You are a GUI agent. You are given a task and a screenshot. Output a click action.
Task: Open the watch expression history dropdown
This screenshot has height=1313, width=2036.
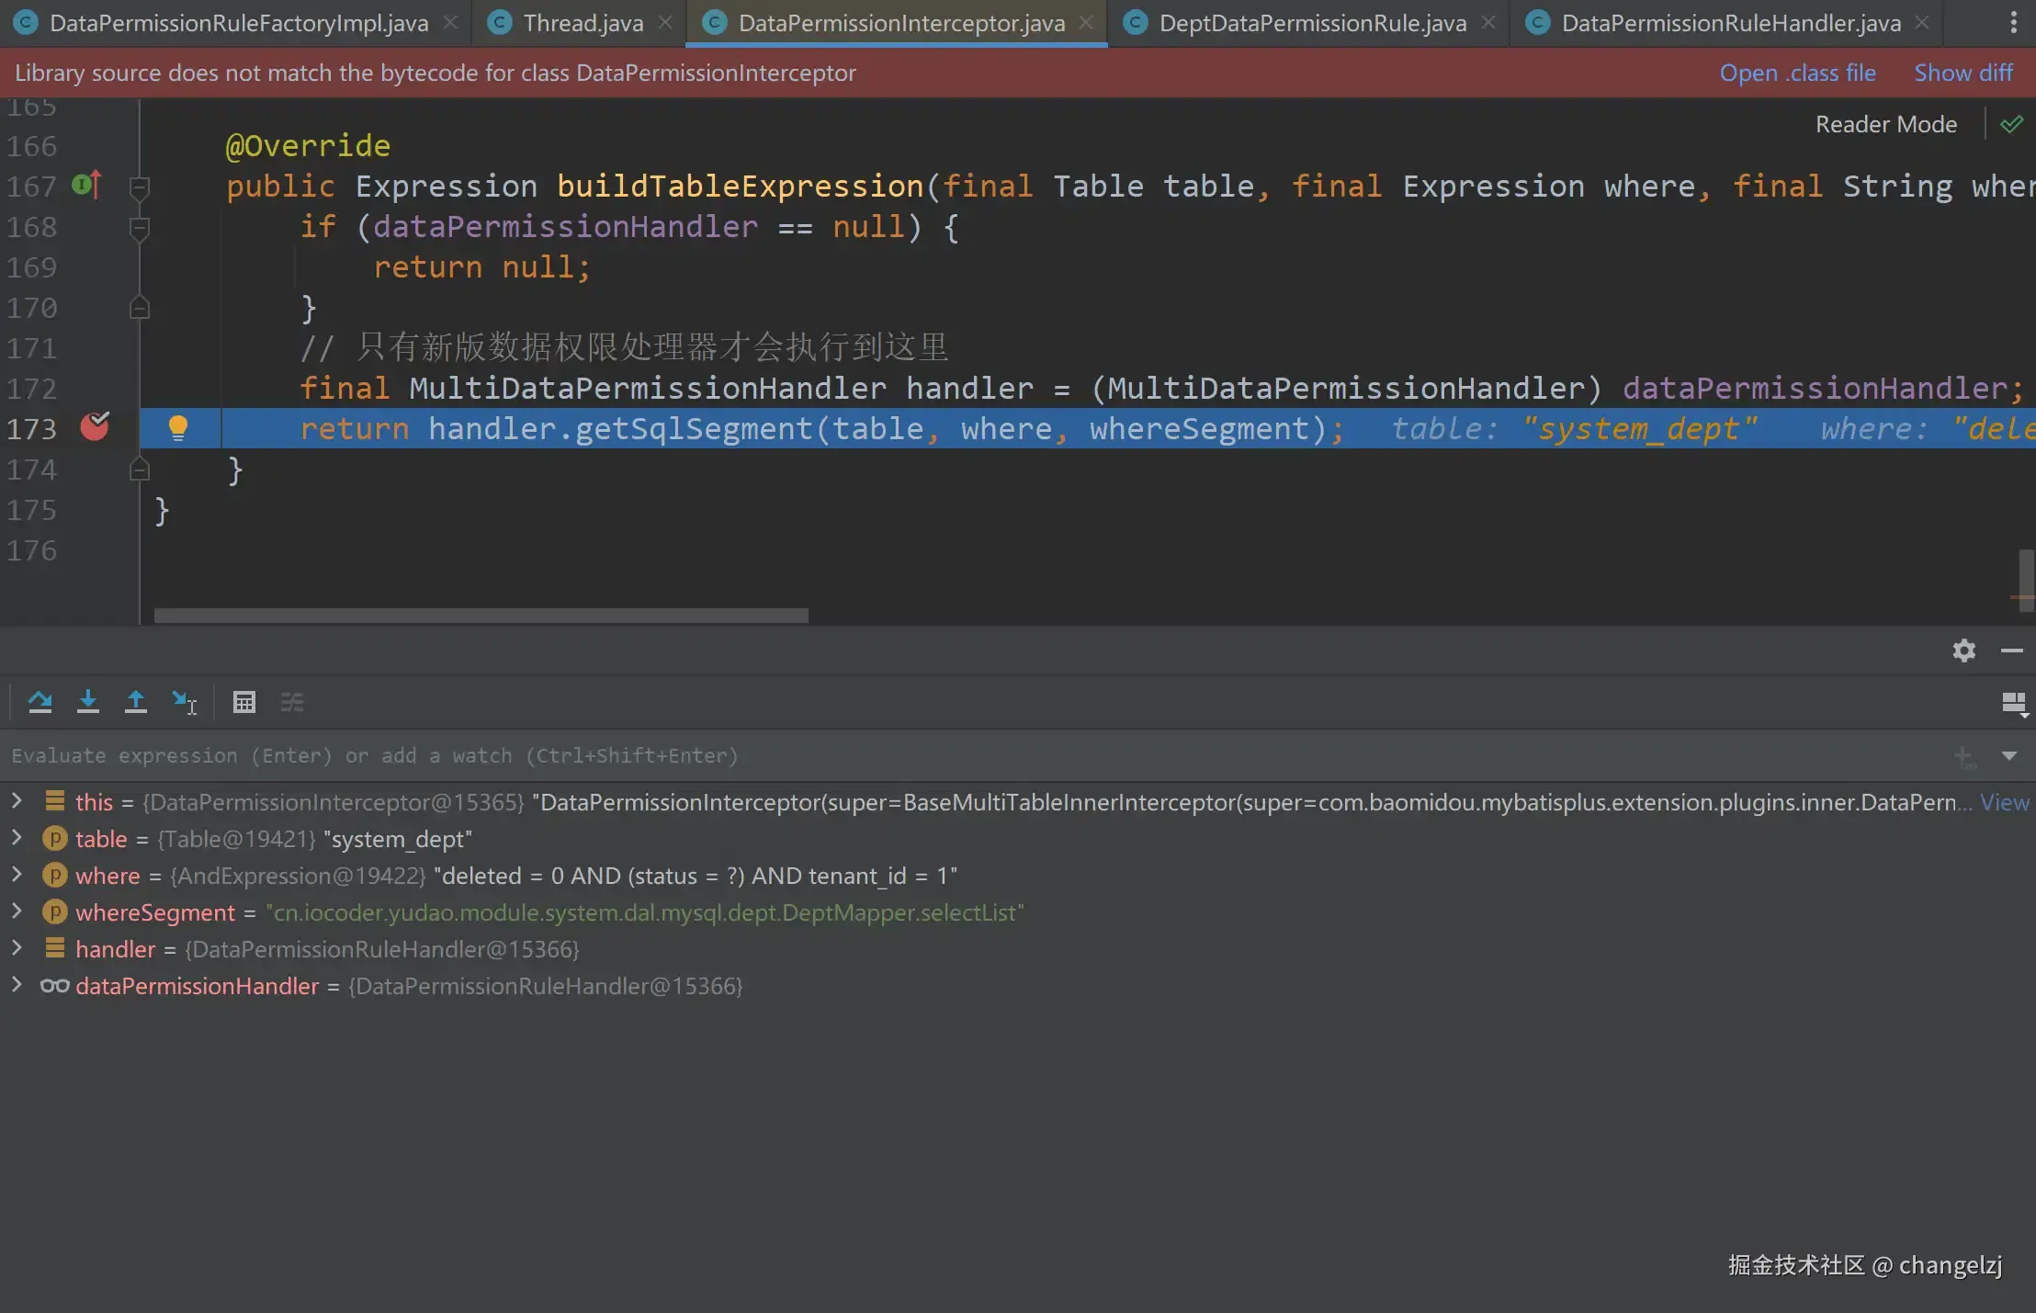(x=2009, y=755)
